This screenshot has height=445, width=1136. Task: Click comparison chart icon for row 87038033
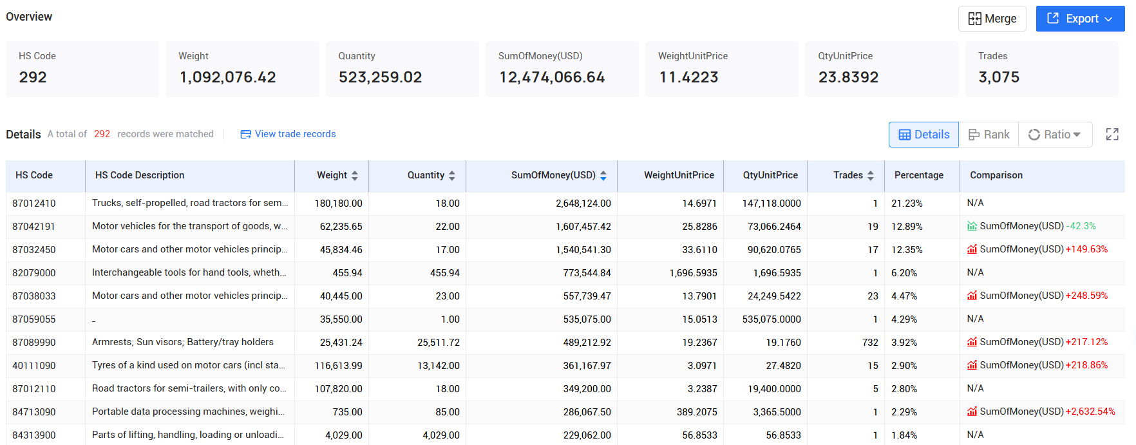point(972,296)
